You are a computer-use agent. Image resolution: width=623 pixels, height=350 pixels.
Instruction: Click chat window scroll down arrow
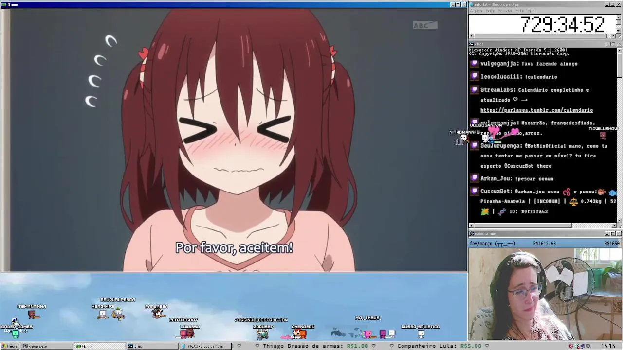[619, 220]
